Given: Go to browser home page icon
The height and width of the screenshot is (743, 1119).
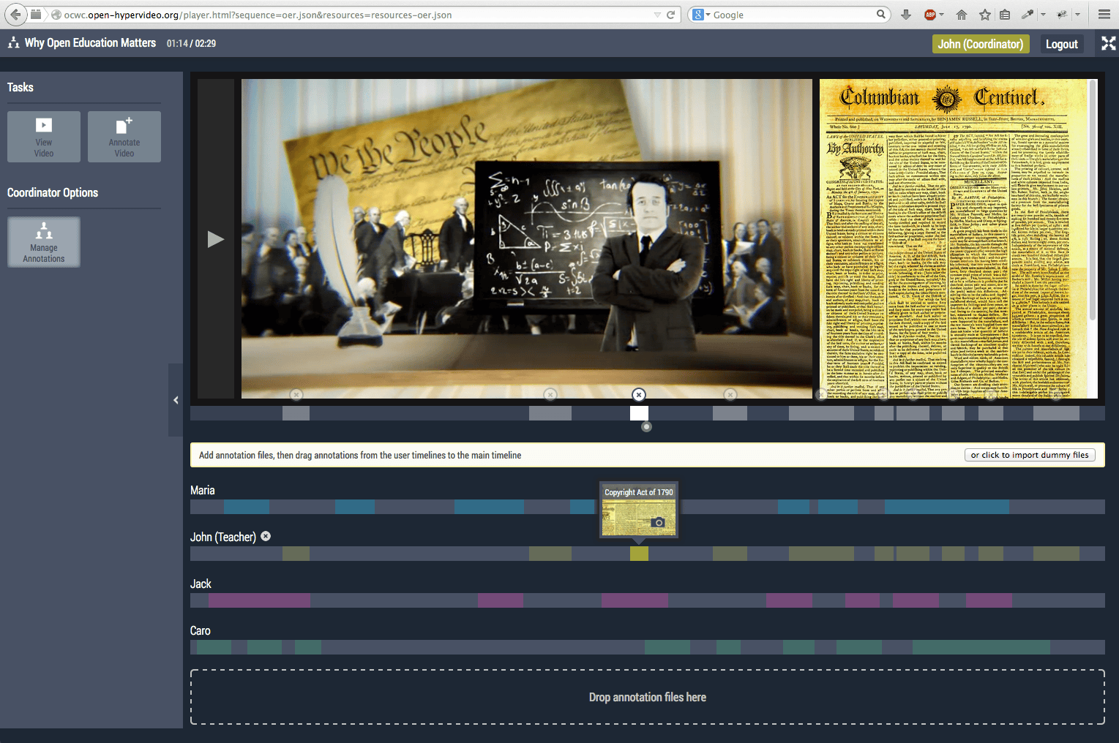Looking at the screenshot, I should [x=962, y=15].
